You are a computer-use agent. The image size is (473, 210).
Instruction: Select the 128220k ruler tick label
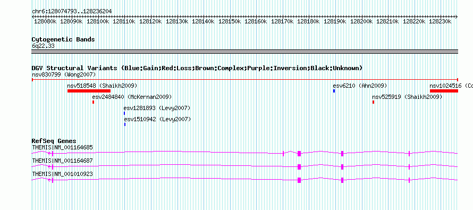(414, 22)
